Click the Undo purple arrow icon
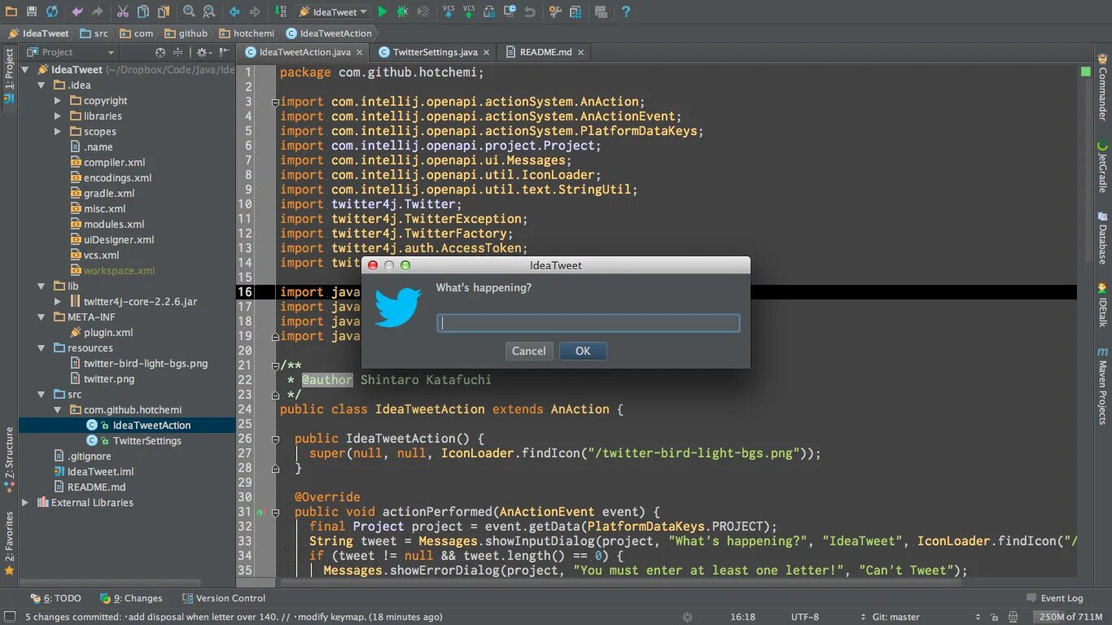The image size is (1112, 625). 77,11
